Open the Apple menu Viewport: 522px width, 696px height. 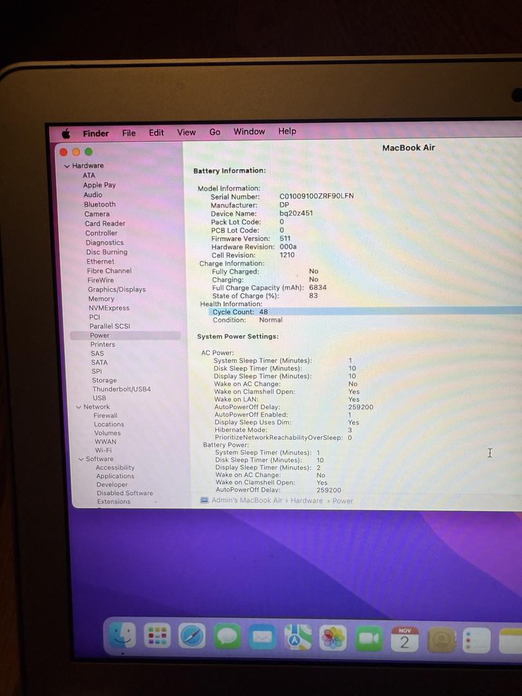[66, 133]
